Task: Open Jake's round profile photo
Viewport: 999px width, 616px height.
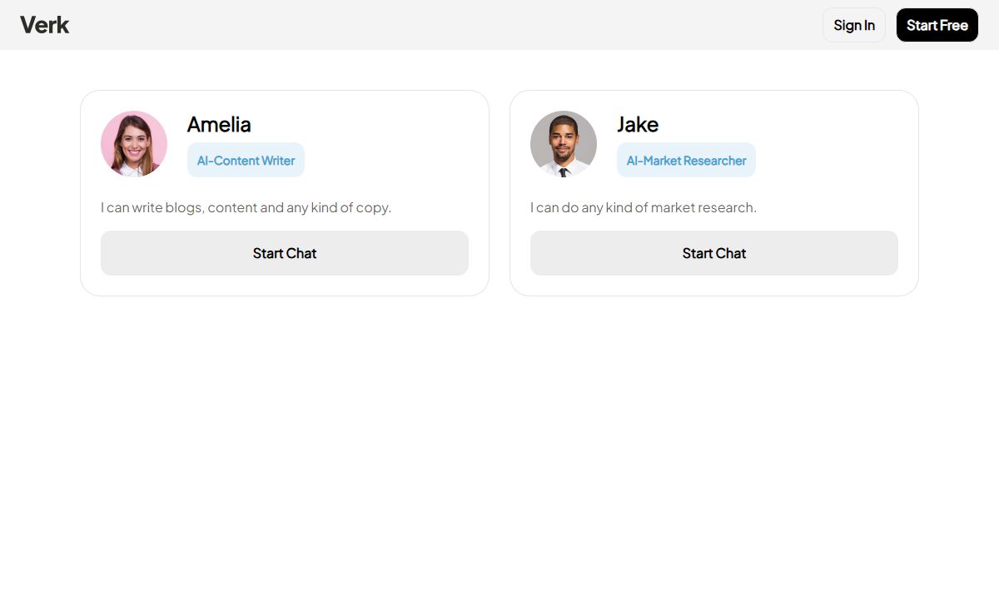Action: pos(564,144)
